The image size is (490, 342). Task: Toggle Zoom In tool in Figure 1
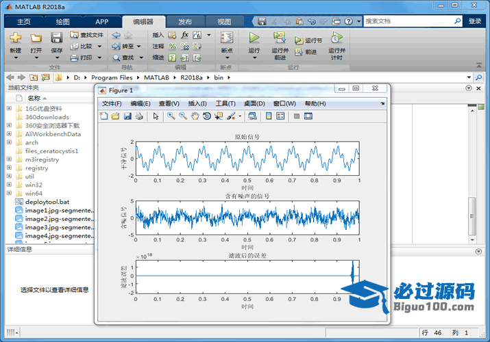coord(171,116)
